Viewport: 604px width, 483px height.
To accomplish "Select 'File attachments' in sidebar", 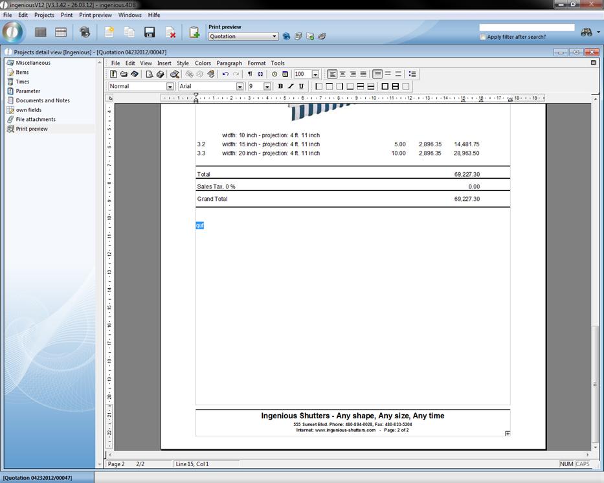I will click(36, 119).
